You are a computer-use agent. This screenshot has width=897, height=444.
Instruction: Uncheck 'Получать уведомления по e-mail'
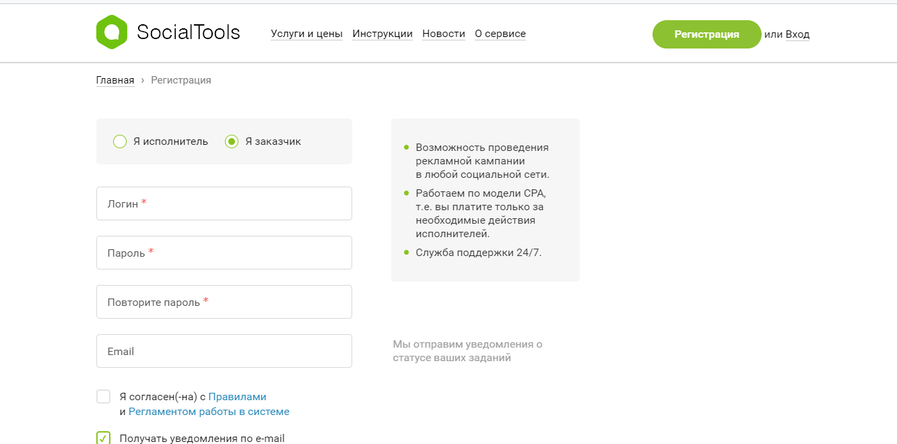(102, 438)
